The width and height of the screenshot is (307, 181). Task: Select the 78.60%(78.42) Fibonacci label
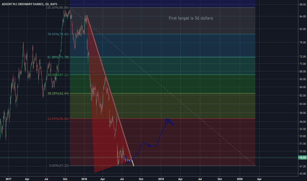coord(58,34)
